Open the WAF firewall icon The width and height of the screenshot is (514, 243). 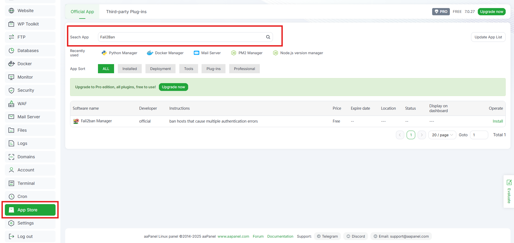[11, 104]
